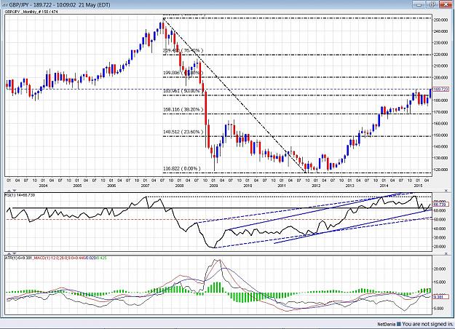Click down arrow above the RSI panel
This screenshot has height=329, width=455.
15,191
